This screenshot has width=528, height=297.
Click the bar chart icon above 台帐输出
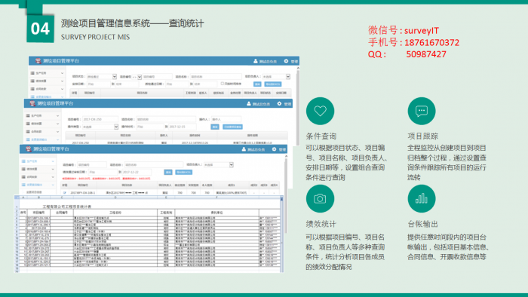[421, 199]
